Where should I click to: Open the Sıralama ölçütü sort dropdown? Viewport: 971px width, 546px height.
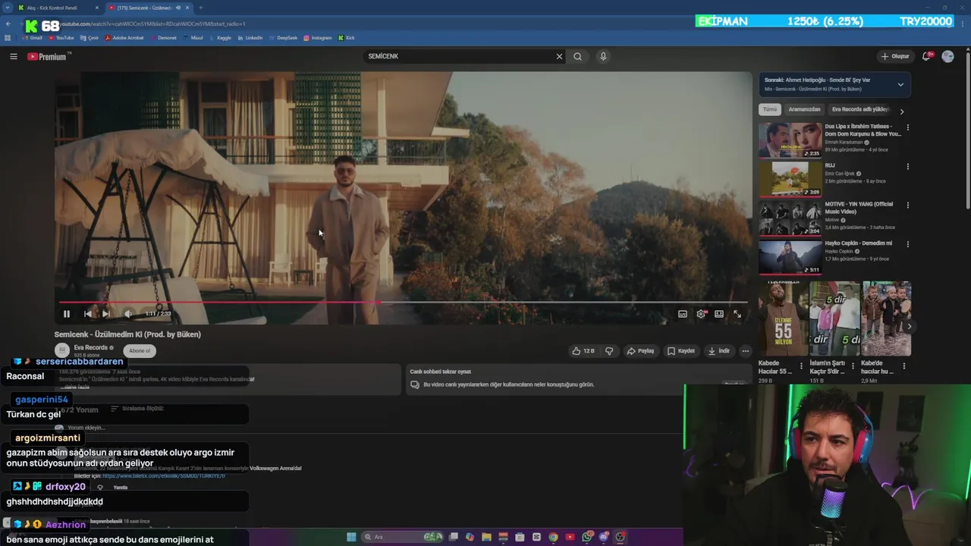(137, 409)
